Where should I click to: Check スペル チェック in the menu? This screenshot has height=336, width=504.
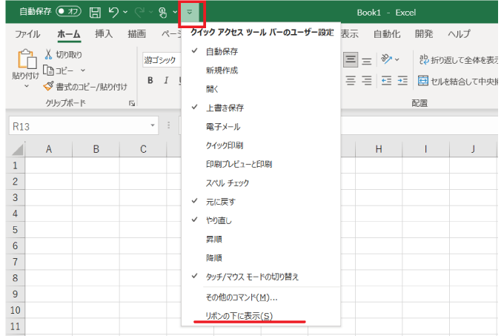(x=261, y=183)
